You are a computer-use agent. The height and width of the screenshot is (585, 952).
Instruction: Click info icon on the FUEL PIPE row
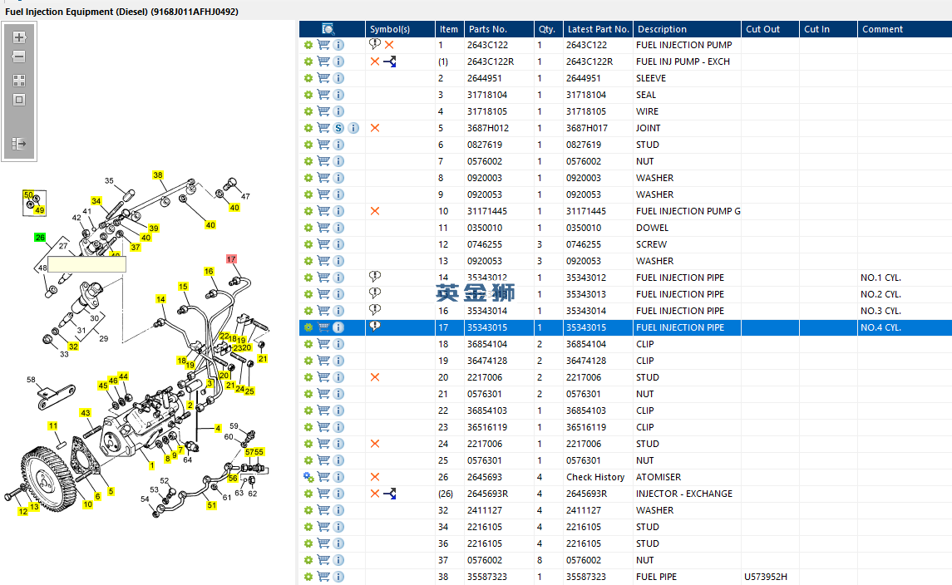pos(338,578)
